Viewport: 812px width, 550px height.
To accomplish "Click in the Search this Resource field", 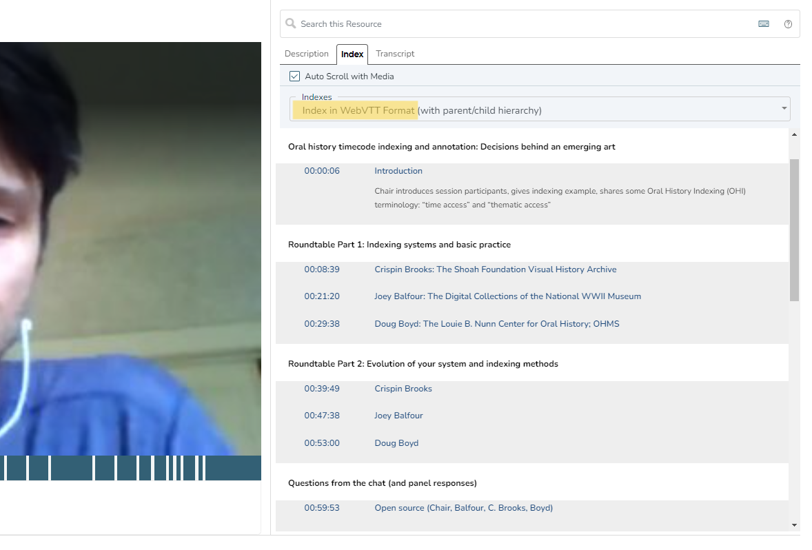I will (x=524, y=24).
